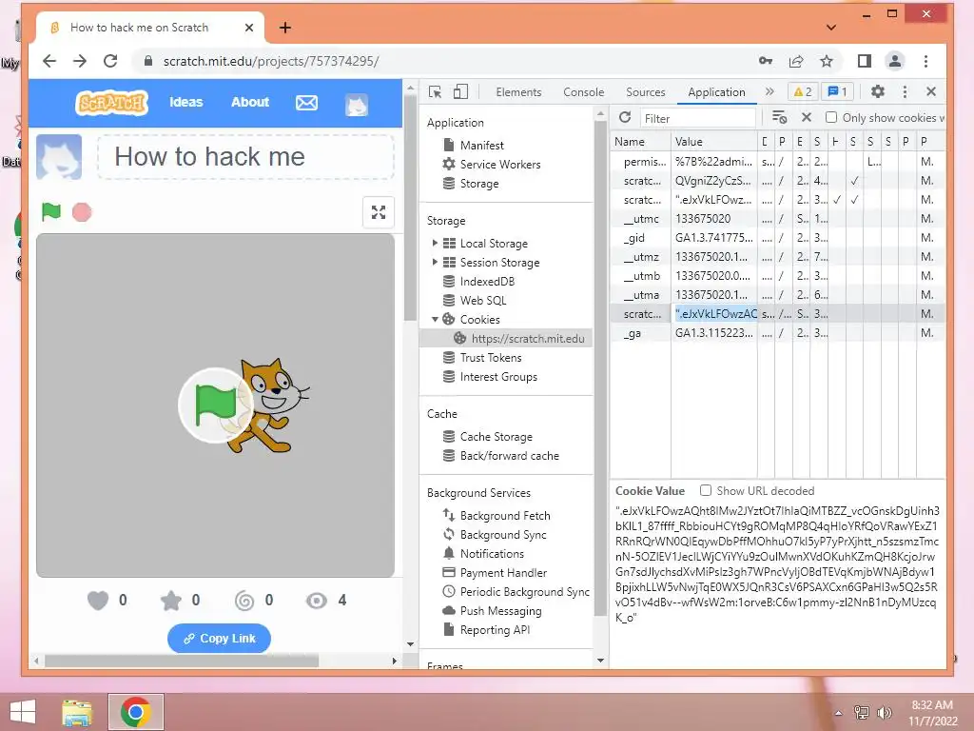The height and width of the screenshot is (731, 974).
Task: Select the Application tab
Action: (716, 92)
